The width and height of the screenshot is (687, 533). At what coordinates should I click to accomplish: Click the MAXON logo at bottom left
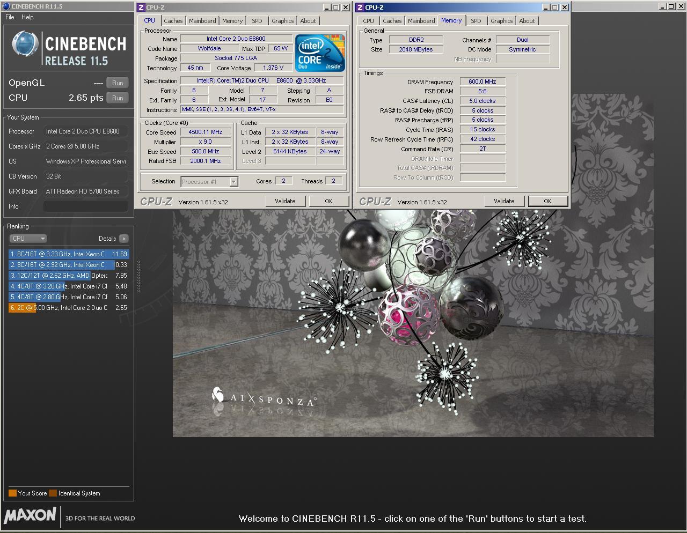[30, 516]
